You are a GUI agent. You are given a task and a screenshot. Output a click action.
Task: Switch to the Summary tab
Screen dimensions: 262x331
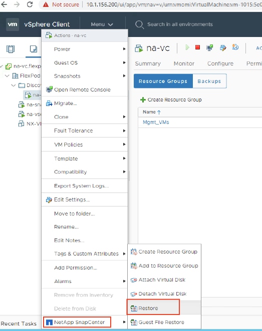[x=148, y=63]
